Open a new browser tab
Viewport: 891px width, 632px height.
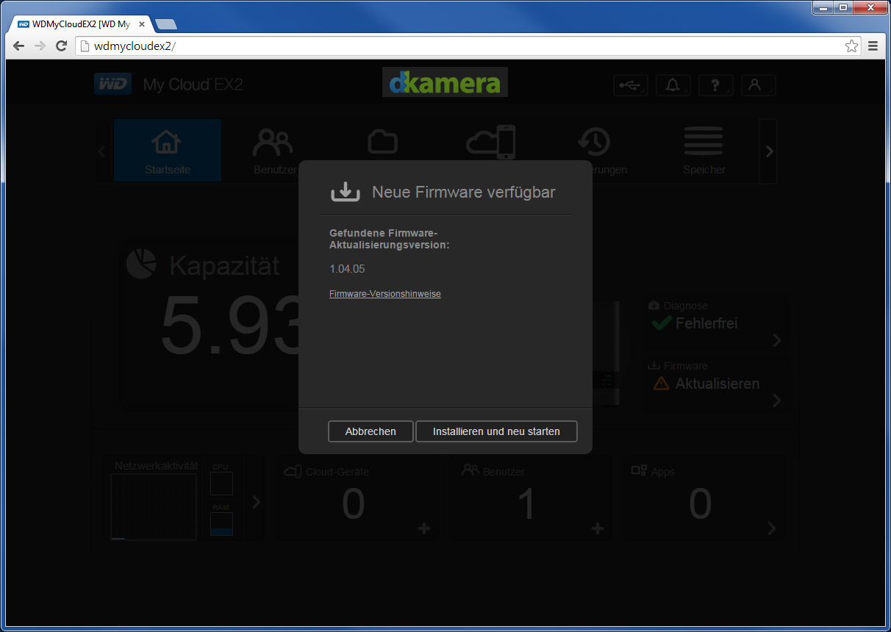tap(165, 24)
